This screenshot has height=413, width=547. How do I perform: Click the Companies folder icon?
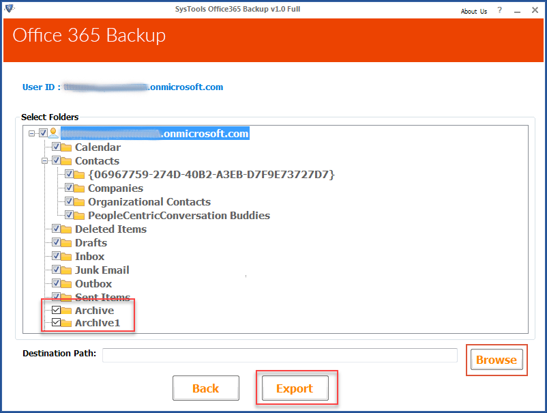(x=79, y=188)
